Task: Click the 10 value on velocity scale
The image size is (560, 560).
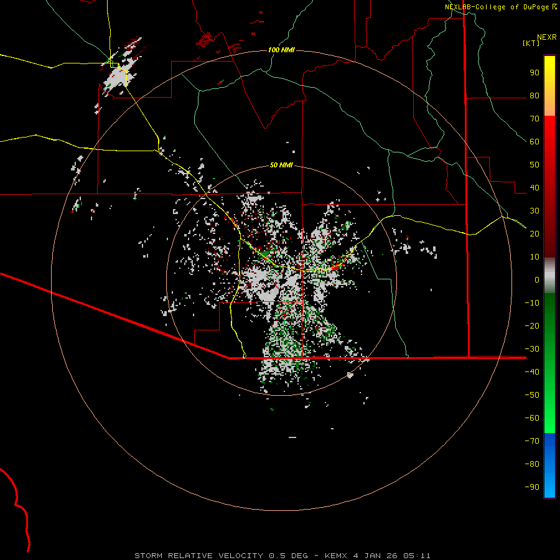Action: (534, 257)
